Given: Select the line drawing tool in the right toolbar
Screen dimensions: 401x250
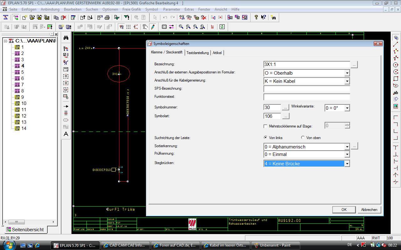Looking at the screenshot, I should [396, 44].
